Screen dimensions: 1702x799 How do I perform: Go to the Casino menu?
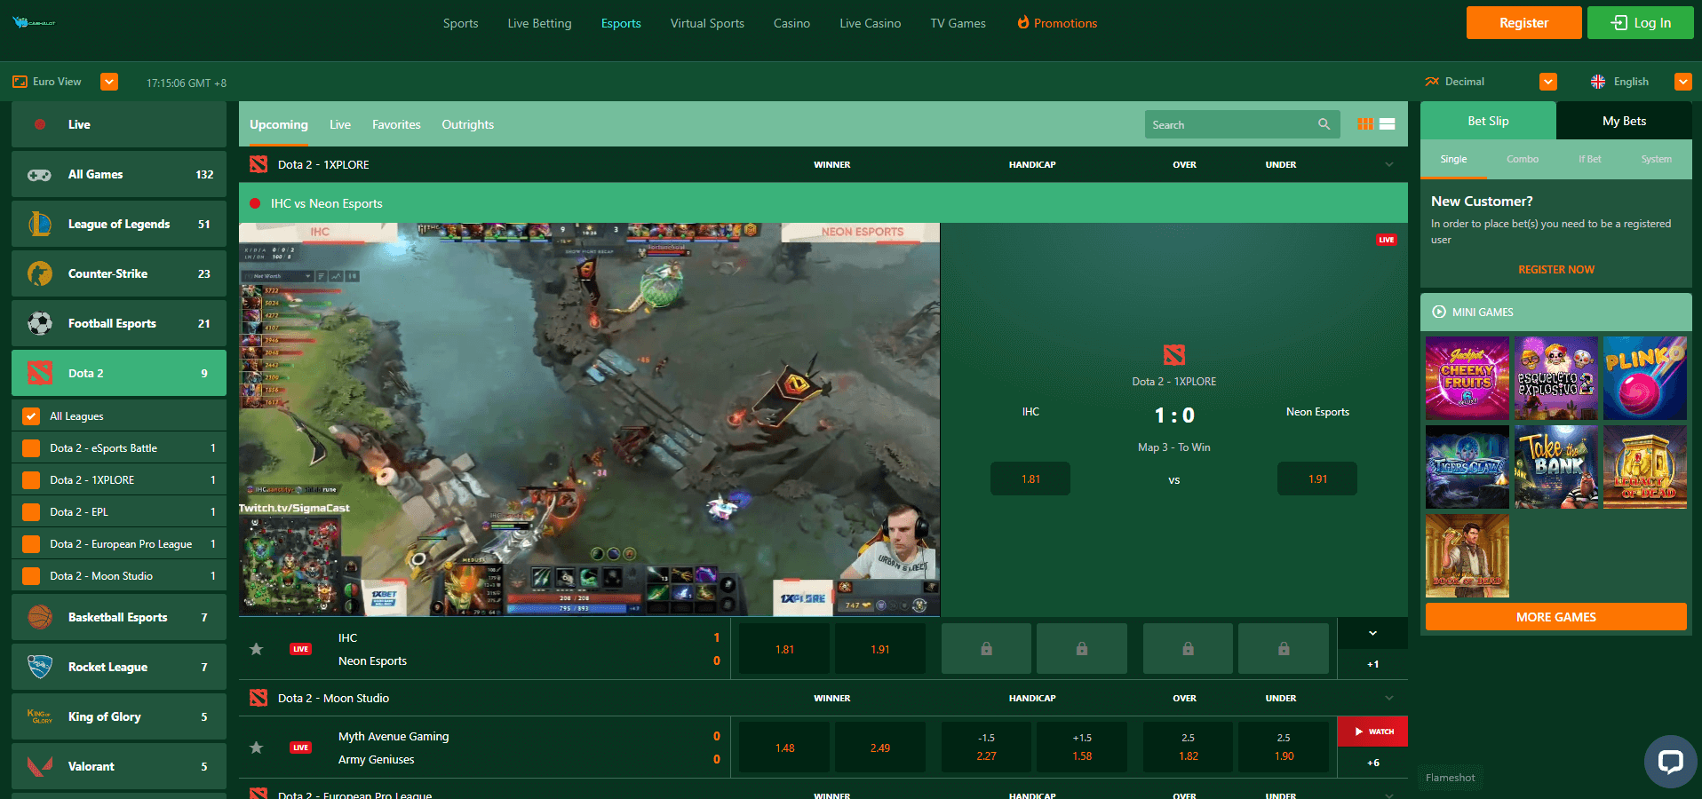click(791, 23)
